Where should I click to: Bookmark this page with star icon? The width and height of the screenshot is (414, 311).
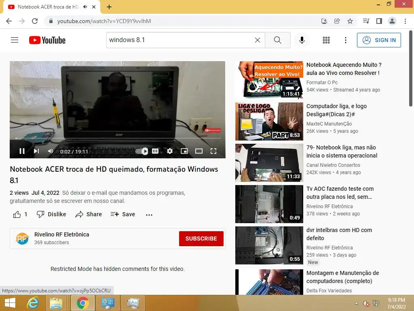(x=350, y=21)
